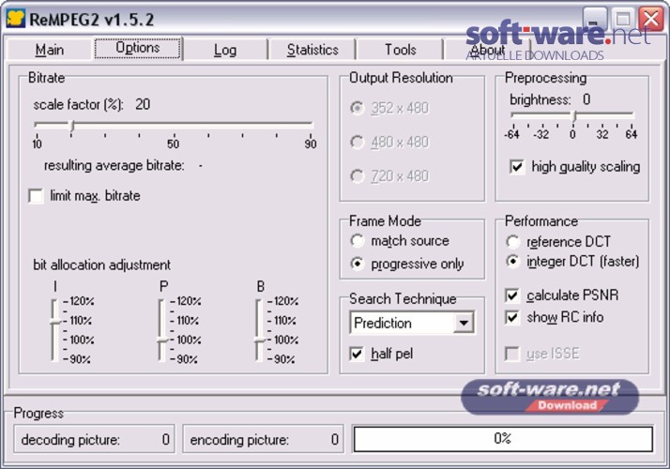Click the soft-ware.net Download badge

point(550,397)
